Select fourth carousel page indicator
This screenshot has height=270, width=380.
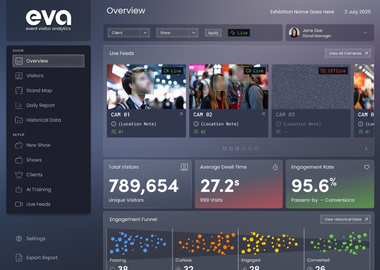(x=243, y=149)
